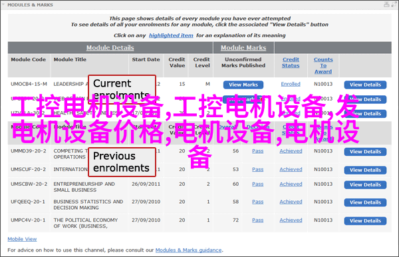Open the Mobile View link
Viewport: 399px width, 257px height.
tap(22, 239)
